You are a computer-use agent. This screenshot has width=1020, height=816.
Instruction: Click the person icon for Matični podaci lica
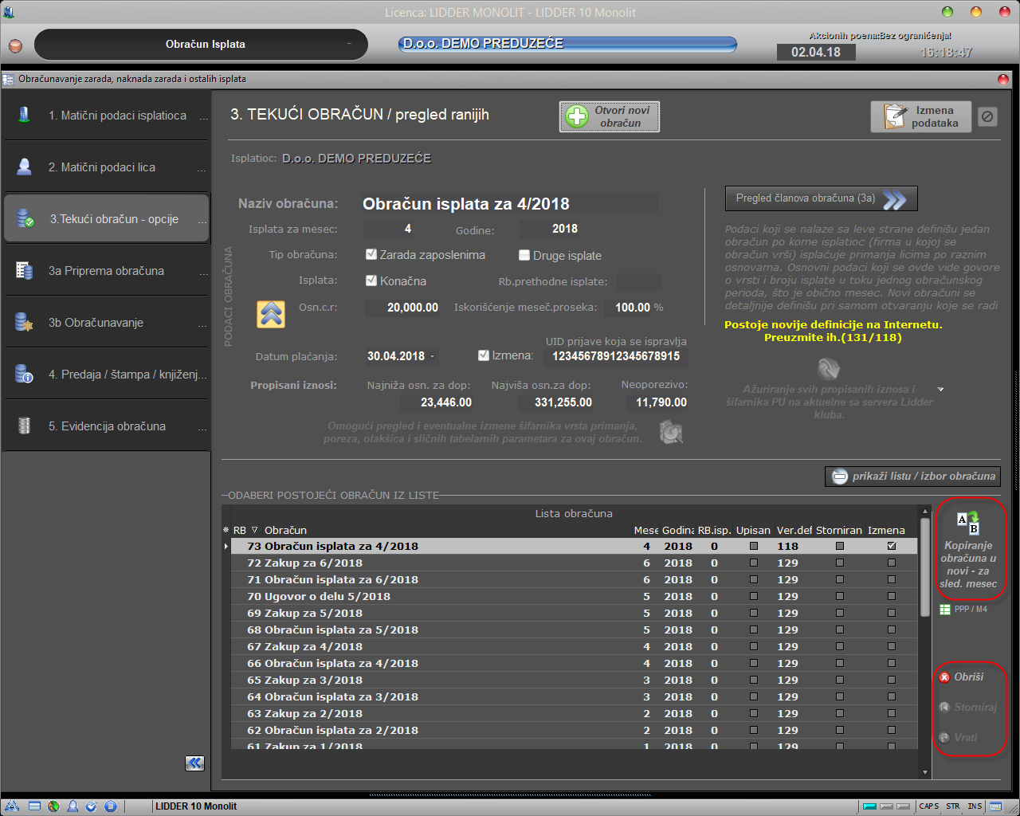(24, 167)
